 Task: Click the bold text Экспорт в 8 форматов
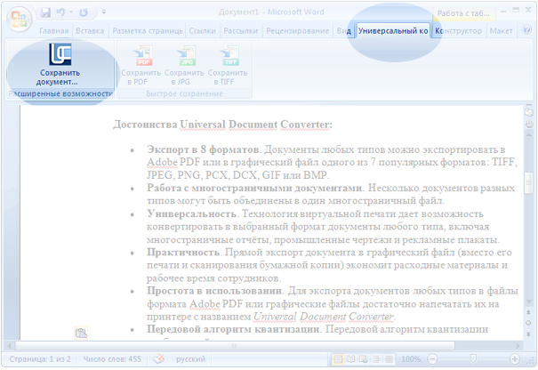(203, 149)
